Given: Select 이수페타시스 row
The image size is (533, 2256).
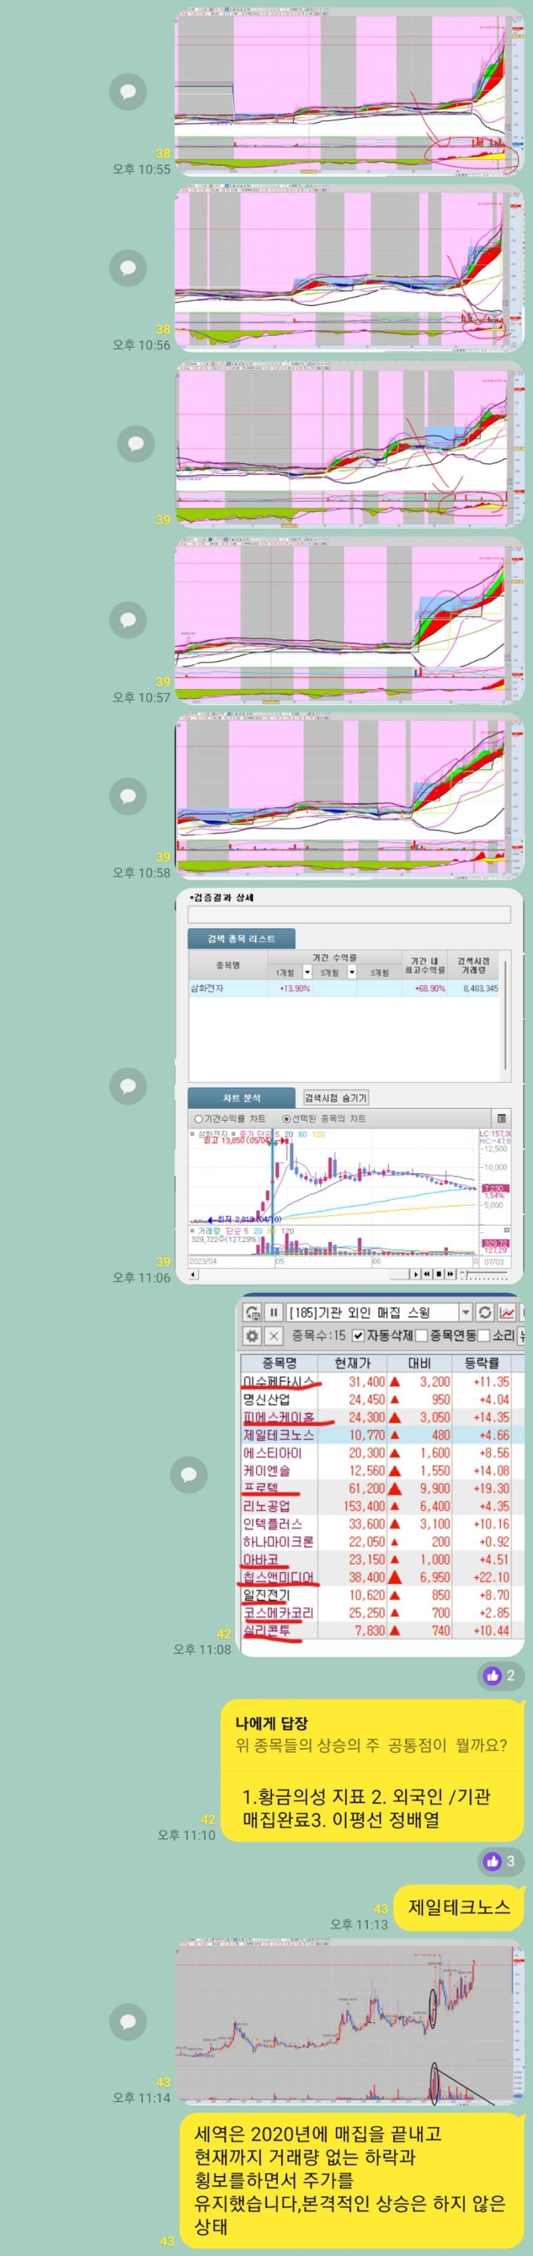Looking at the screenshot, I should 382,1381.
